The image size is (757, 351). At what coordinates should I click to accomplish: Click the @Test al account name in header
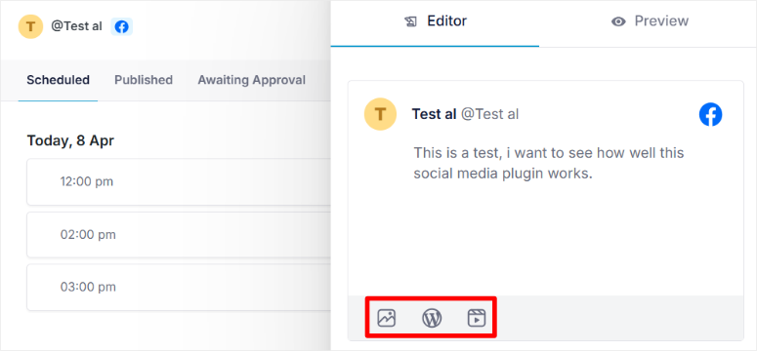click(77, 26)
